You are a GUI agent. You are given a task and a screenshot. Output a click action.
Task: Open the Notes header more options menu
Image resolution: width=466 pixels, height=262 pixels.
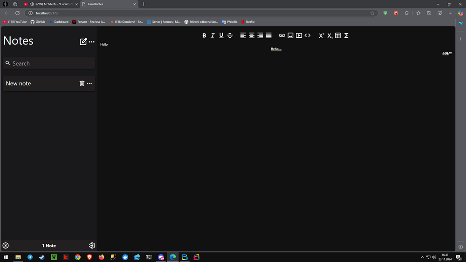91,41
